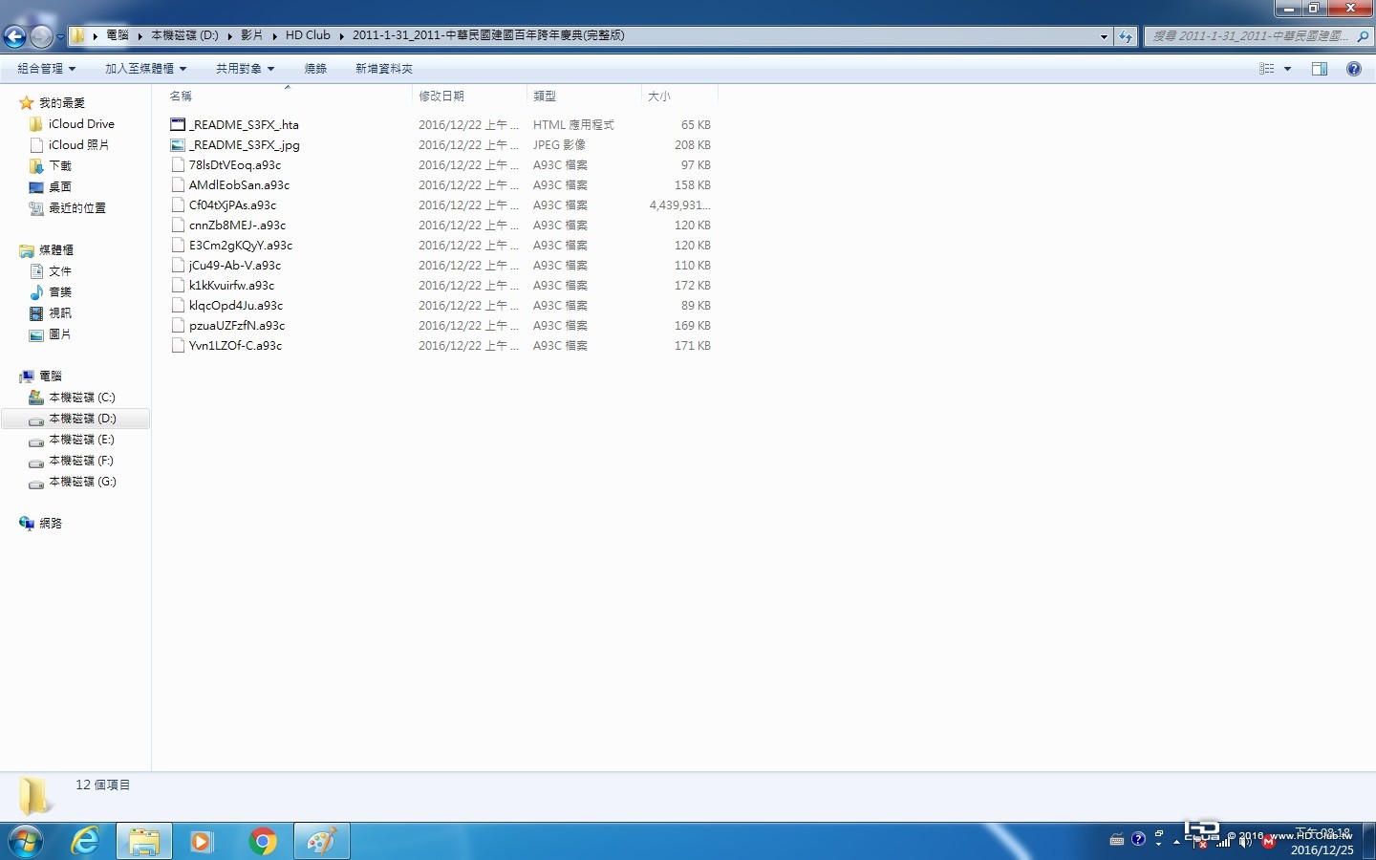Open the language bar options down arrow

coord(1159,846)
